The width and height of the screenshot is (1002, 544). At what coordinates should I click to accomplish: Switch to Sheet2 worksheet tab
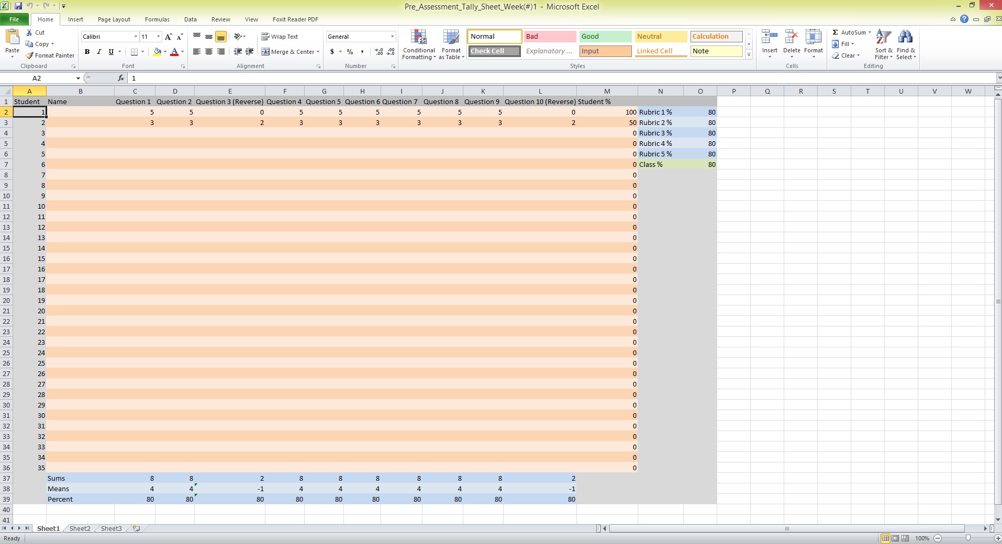[x=80, y=528]
